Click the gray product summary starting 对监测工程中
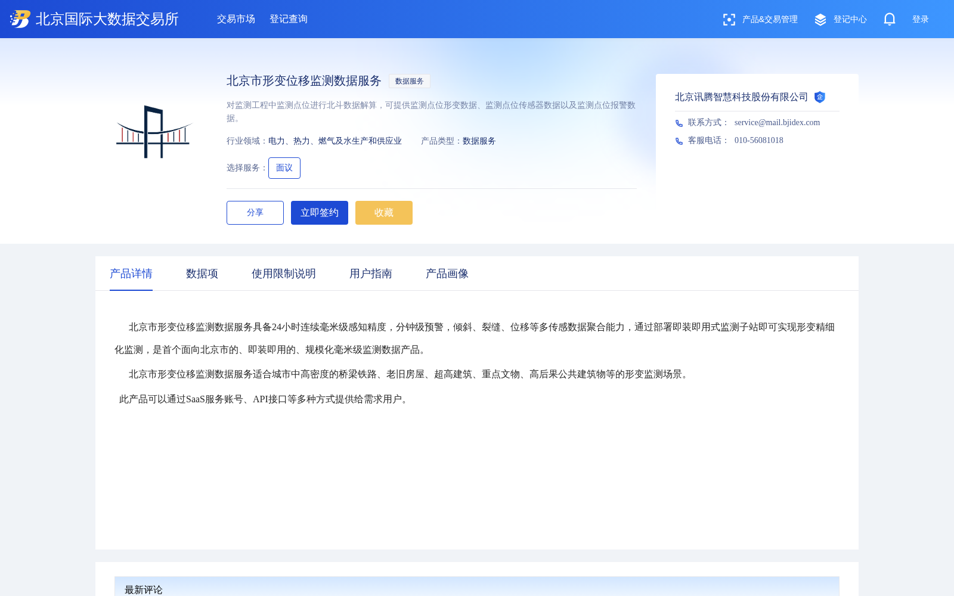954x596 pixels. (431, 111)
